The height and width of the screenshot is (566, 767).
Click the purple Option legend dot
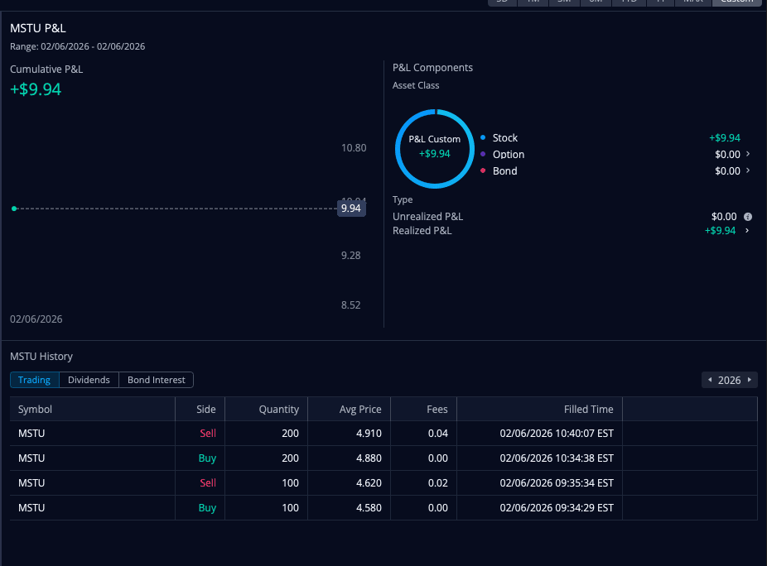tap(483, 155)
